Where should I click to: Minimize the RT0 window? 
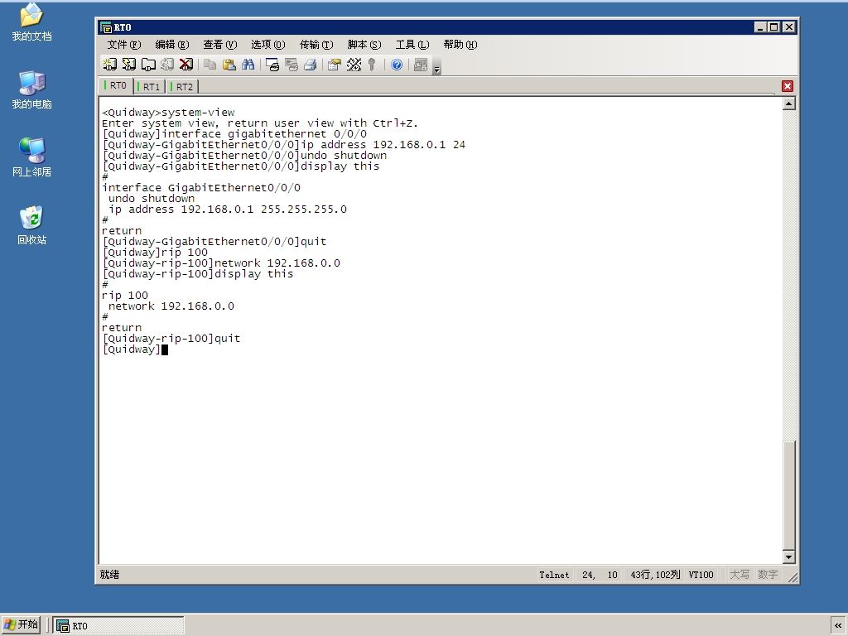(760, 27)
